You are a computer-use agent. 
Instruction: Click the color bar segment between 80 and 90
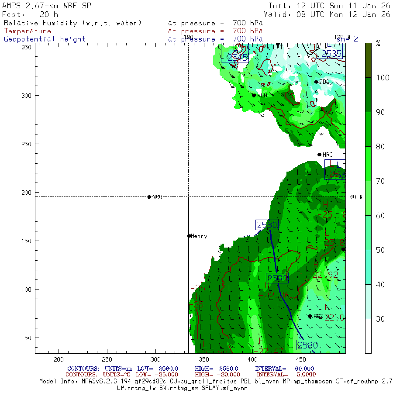(368, 129)
